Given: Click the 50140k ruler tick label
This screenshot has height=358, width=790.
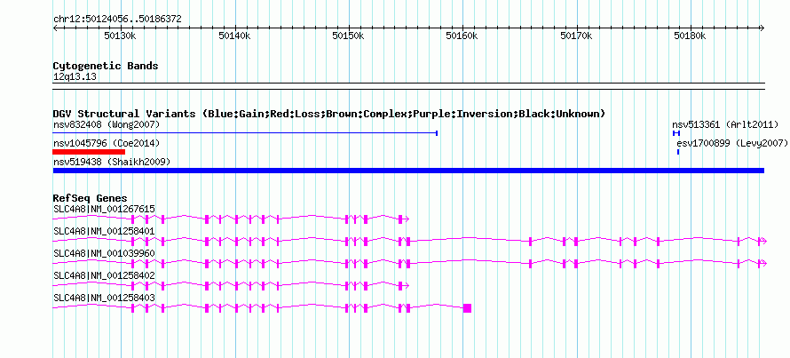Looking at the screenshot, I should click(x=234, y=36).
